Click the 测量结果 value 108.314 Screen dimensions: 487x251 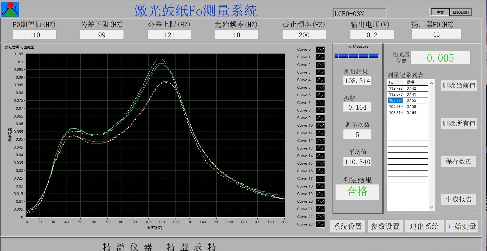pos(357,81)
